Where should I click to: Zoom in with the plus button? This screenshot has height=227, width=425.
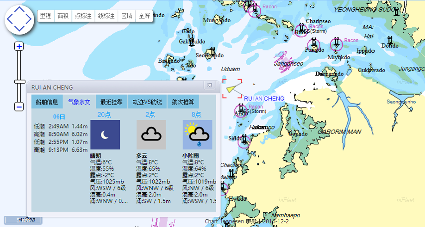tap(19, 46)
